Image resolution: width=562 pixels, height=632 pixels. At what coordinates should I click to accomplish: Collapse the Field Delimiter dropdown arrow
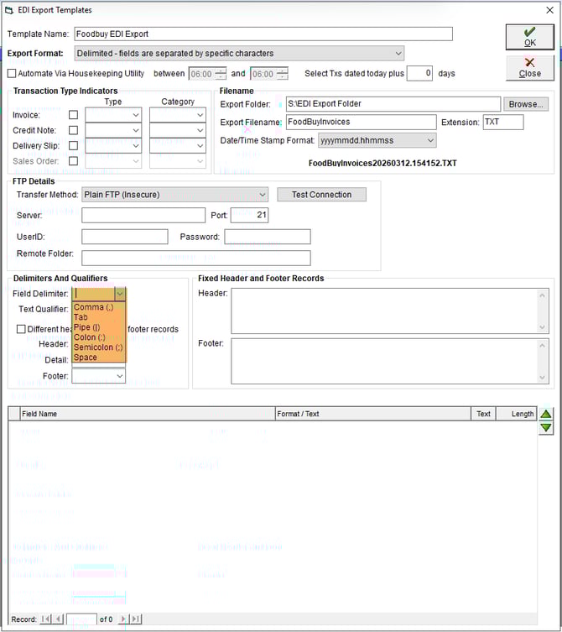(120, 294)
